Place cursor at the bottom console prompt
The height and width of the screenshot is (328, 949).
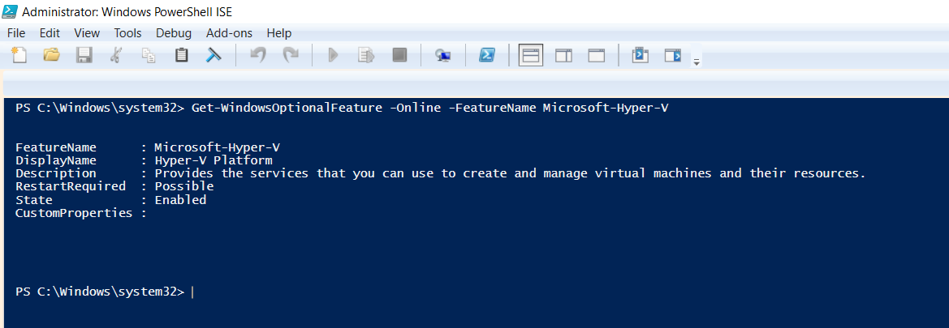click(x=192, y=292)
